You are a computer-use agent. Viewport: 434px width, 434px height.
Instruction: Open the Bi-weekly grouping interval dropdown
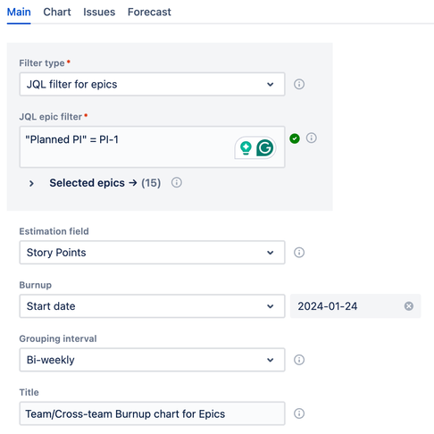click(152, 360)
